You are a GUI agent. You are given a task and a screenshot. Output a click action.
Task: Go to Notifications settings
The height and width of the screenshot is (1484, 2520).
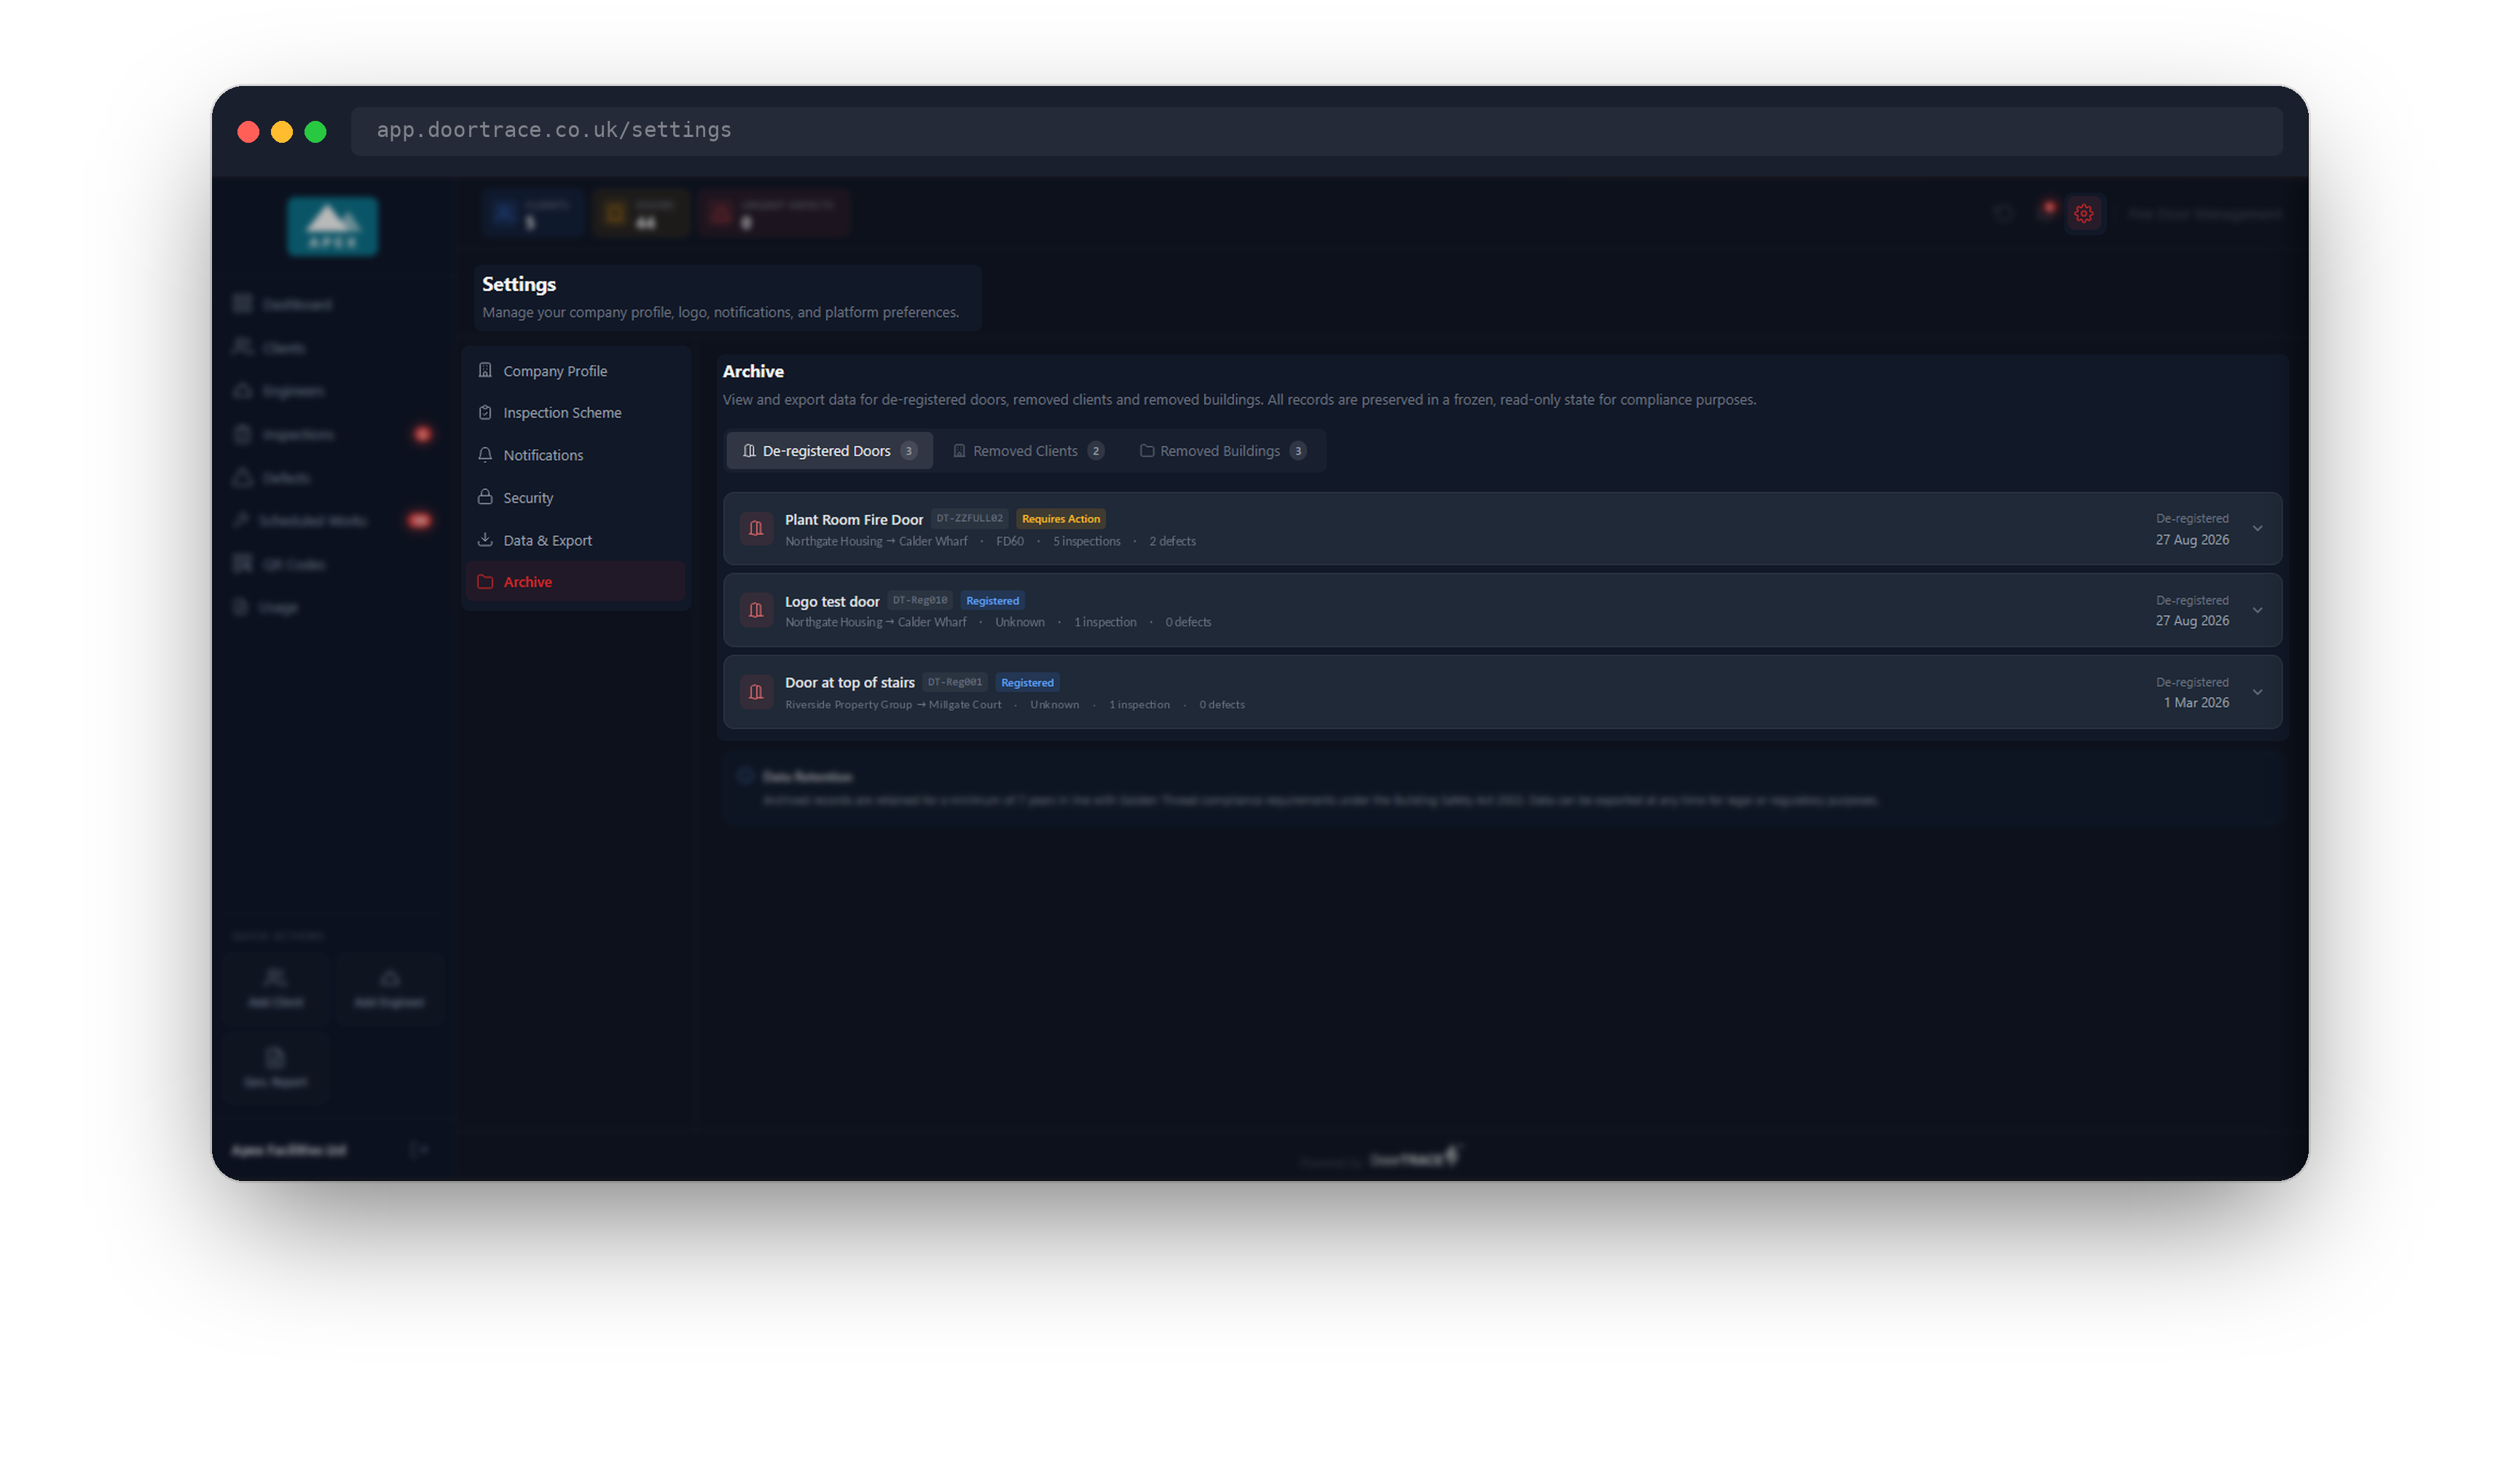576,455
